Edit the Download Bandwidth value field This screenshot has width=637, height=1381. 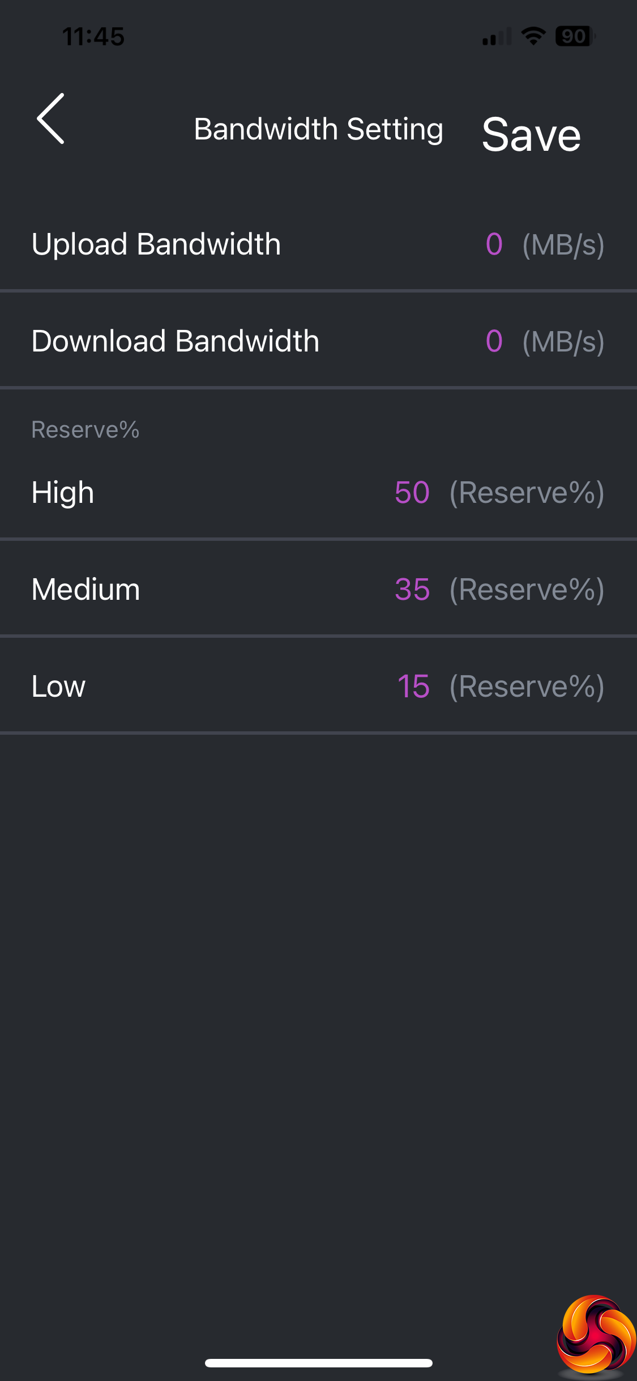(x=494, y=341)
